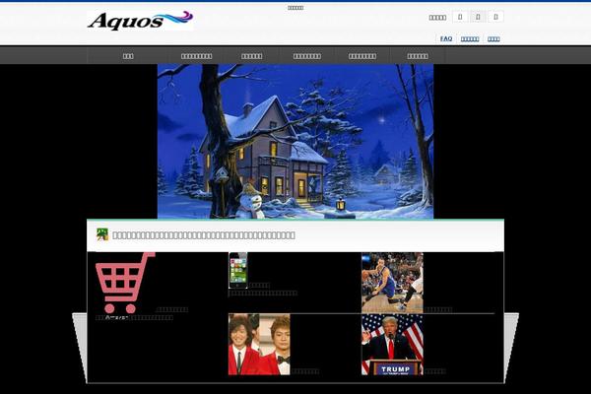Click the TRUMP podium photo
Screen dimensions: 591x394
click(392, 344)
